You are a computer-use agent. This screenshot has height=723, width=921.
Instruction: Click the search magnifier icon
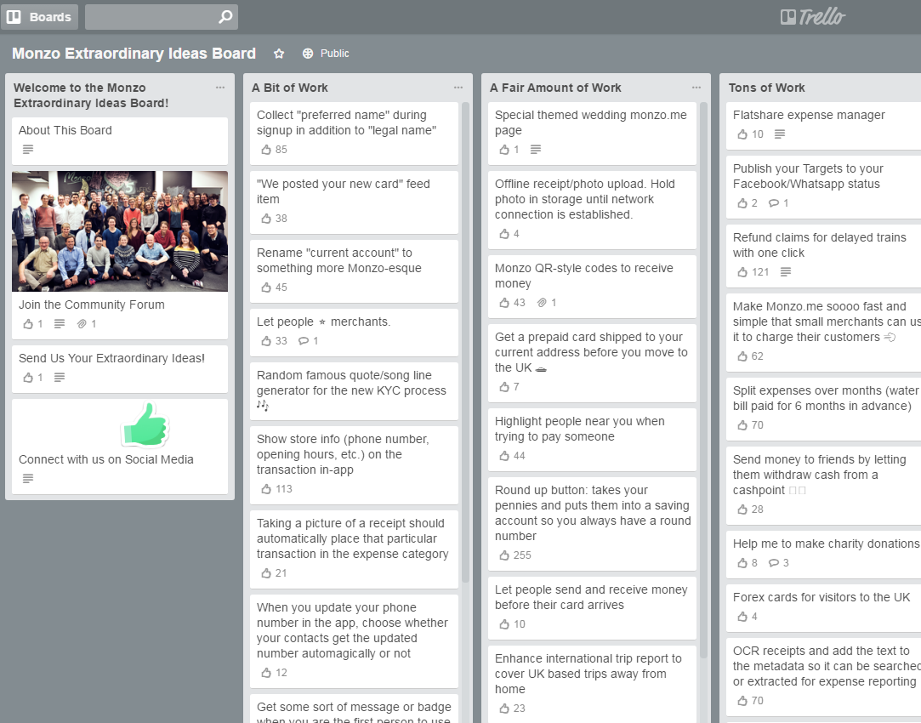225,17
